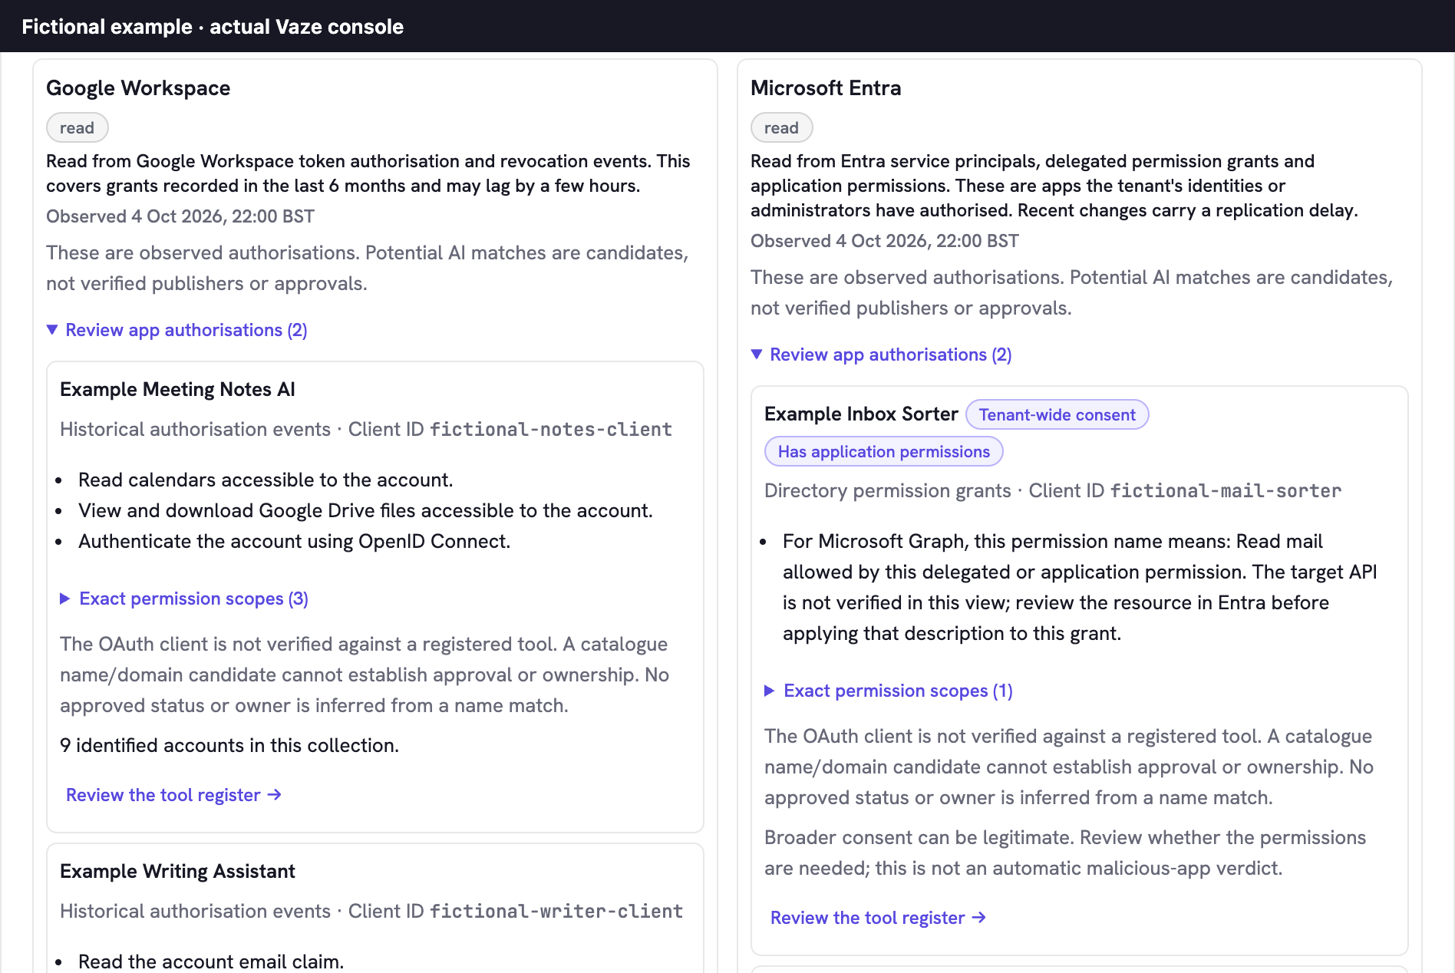Click the Example Meeting Notes AI title

point(177,389)
